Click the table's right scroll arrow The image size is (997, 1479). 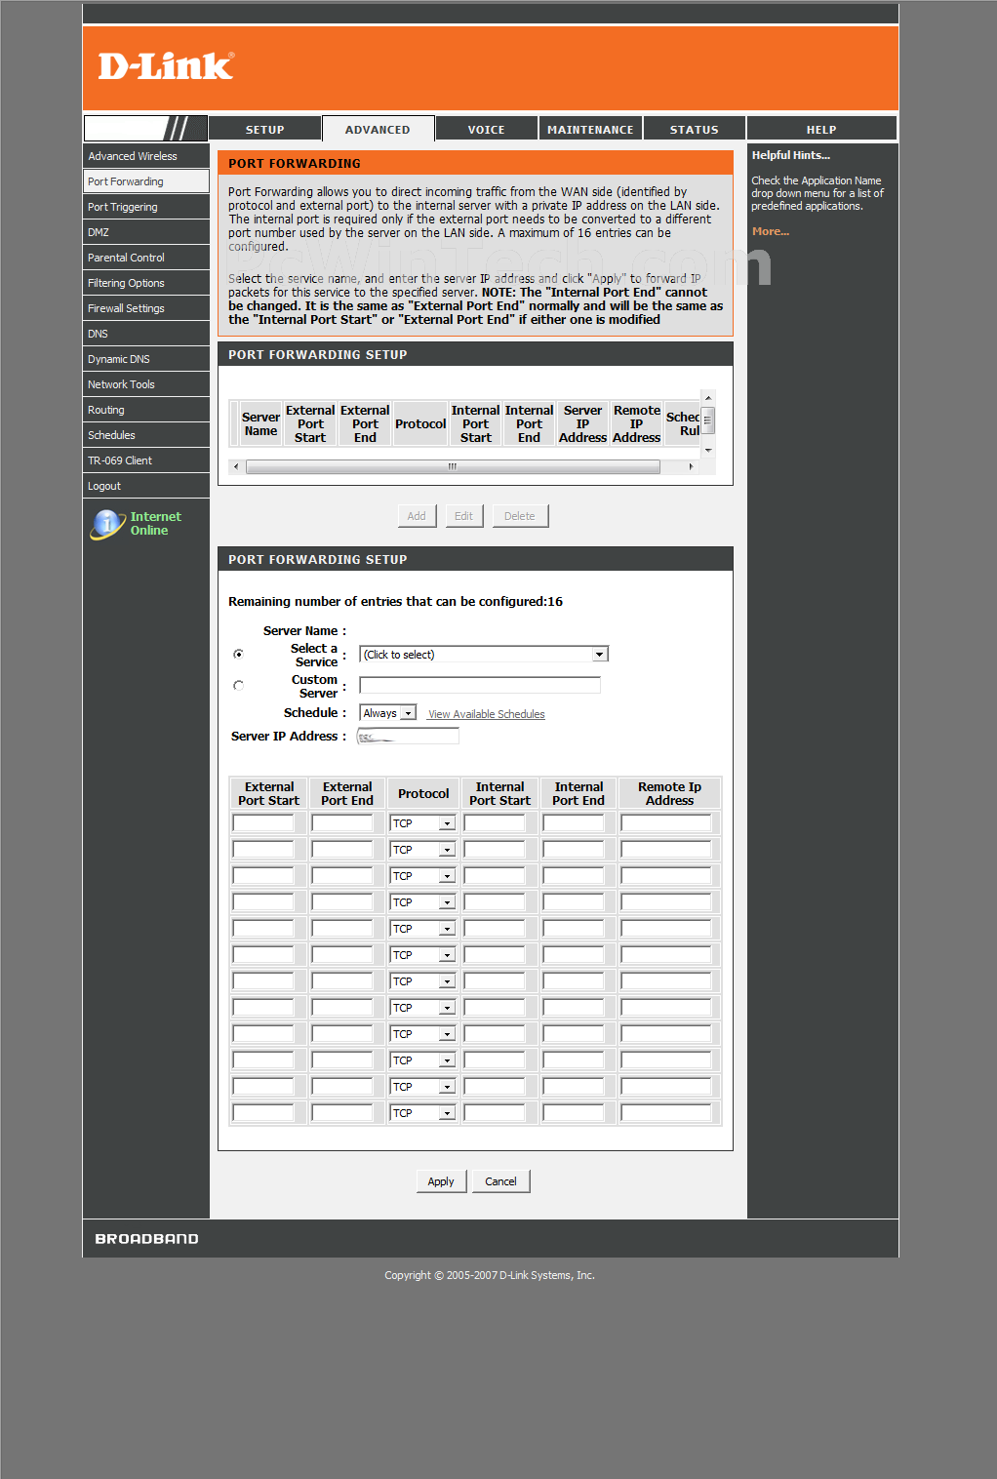point(691,466)
